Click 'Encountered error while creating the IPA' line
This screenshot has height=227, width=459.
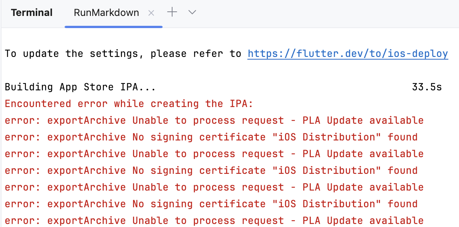tap(129, 104)
